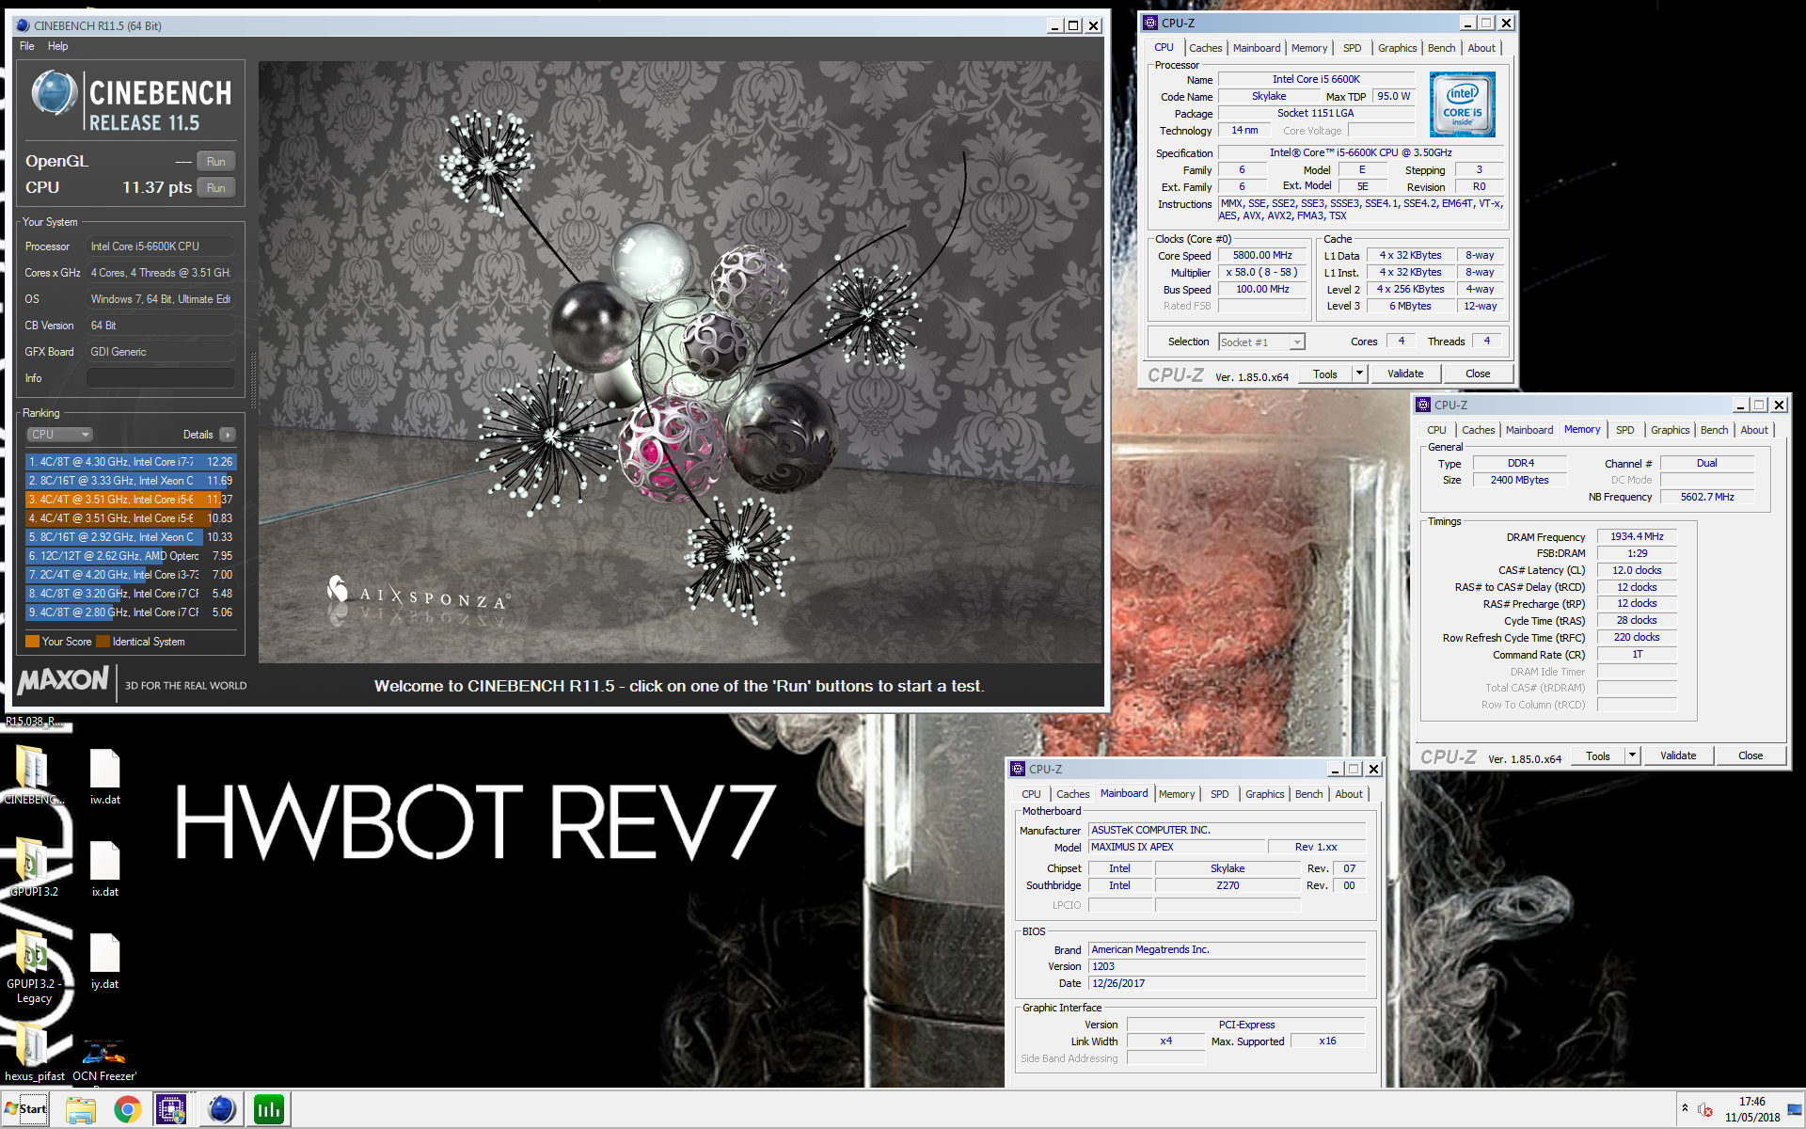Select ranking row 2 Xeon 8C/16T 3.33 GHz
The height and width of the screenshot is (1129, 1806).
(x=130, y=481)
